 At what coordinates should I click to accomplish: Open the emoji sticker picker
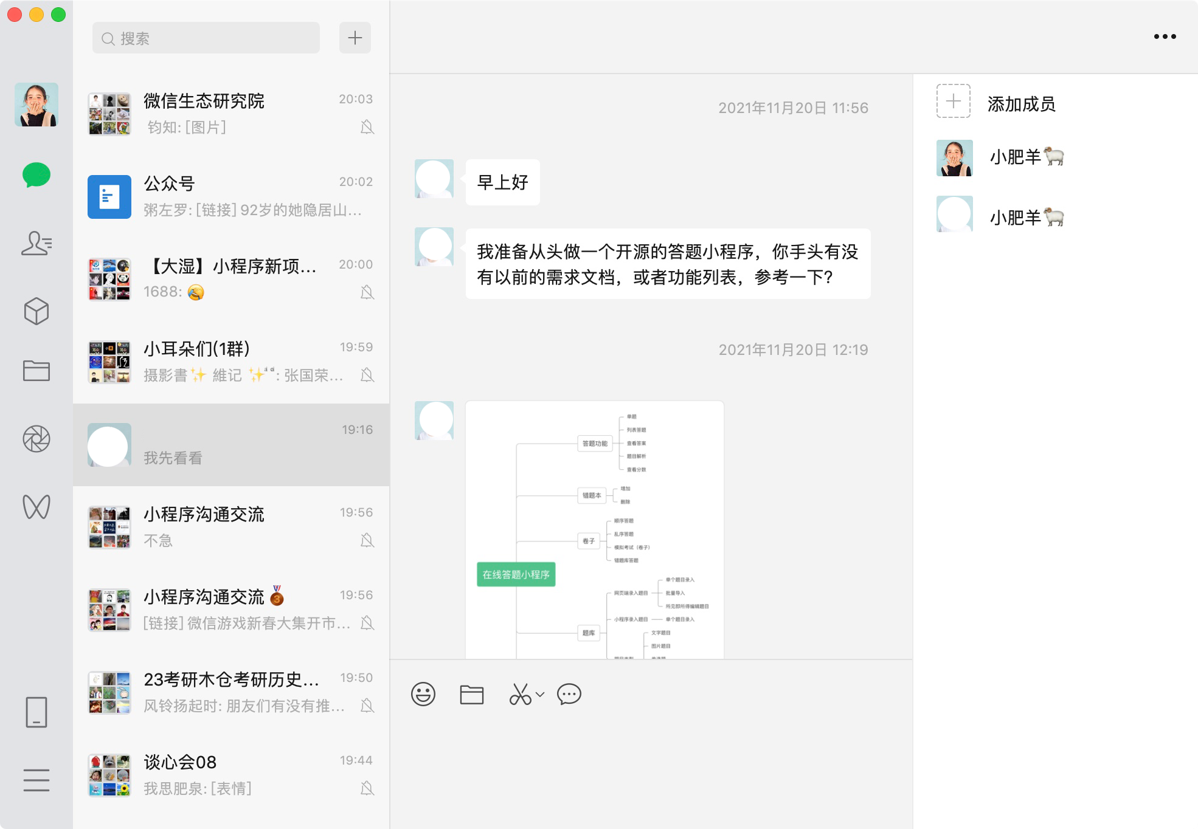click(x=423, y=694)
